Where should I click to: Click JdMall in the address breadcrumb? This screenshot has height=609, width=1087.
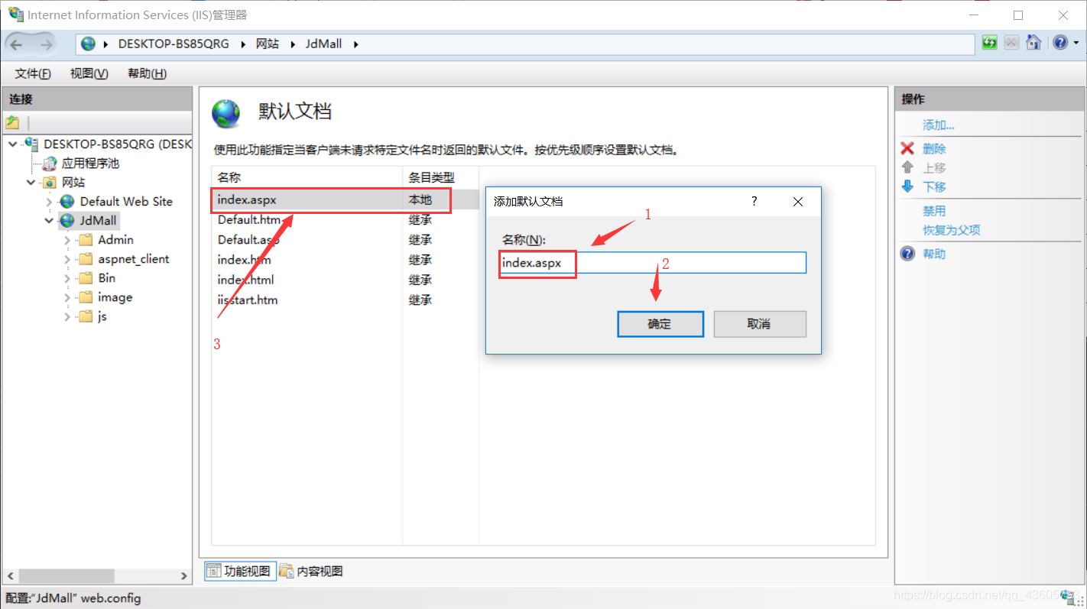(x=323, y=44)
